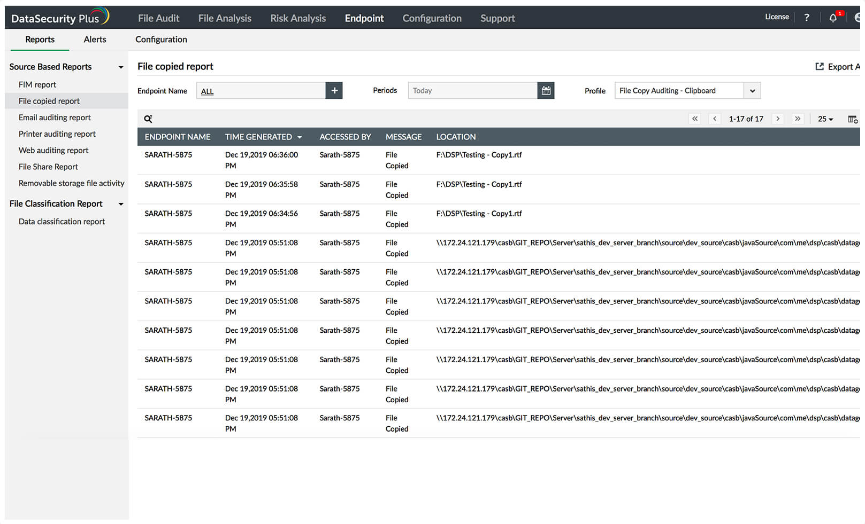The image size is (865, 524).
Task: Open the Help question mark icon
Action: 807,18
